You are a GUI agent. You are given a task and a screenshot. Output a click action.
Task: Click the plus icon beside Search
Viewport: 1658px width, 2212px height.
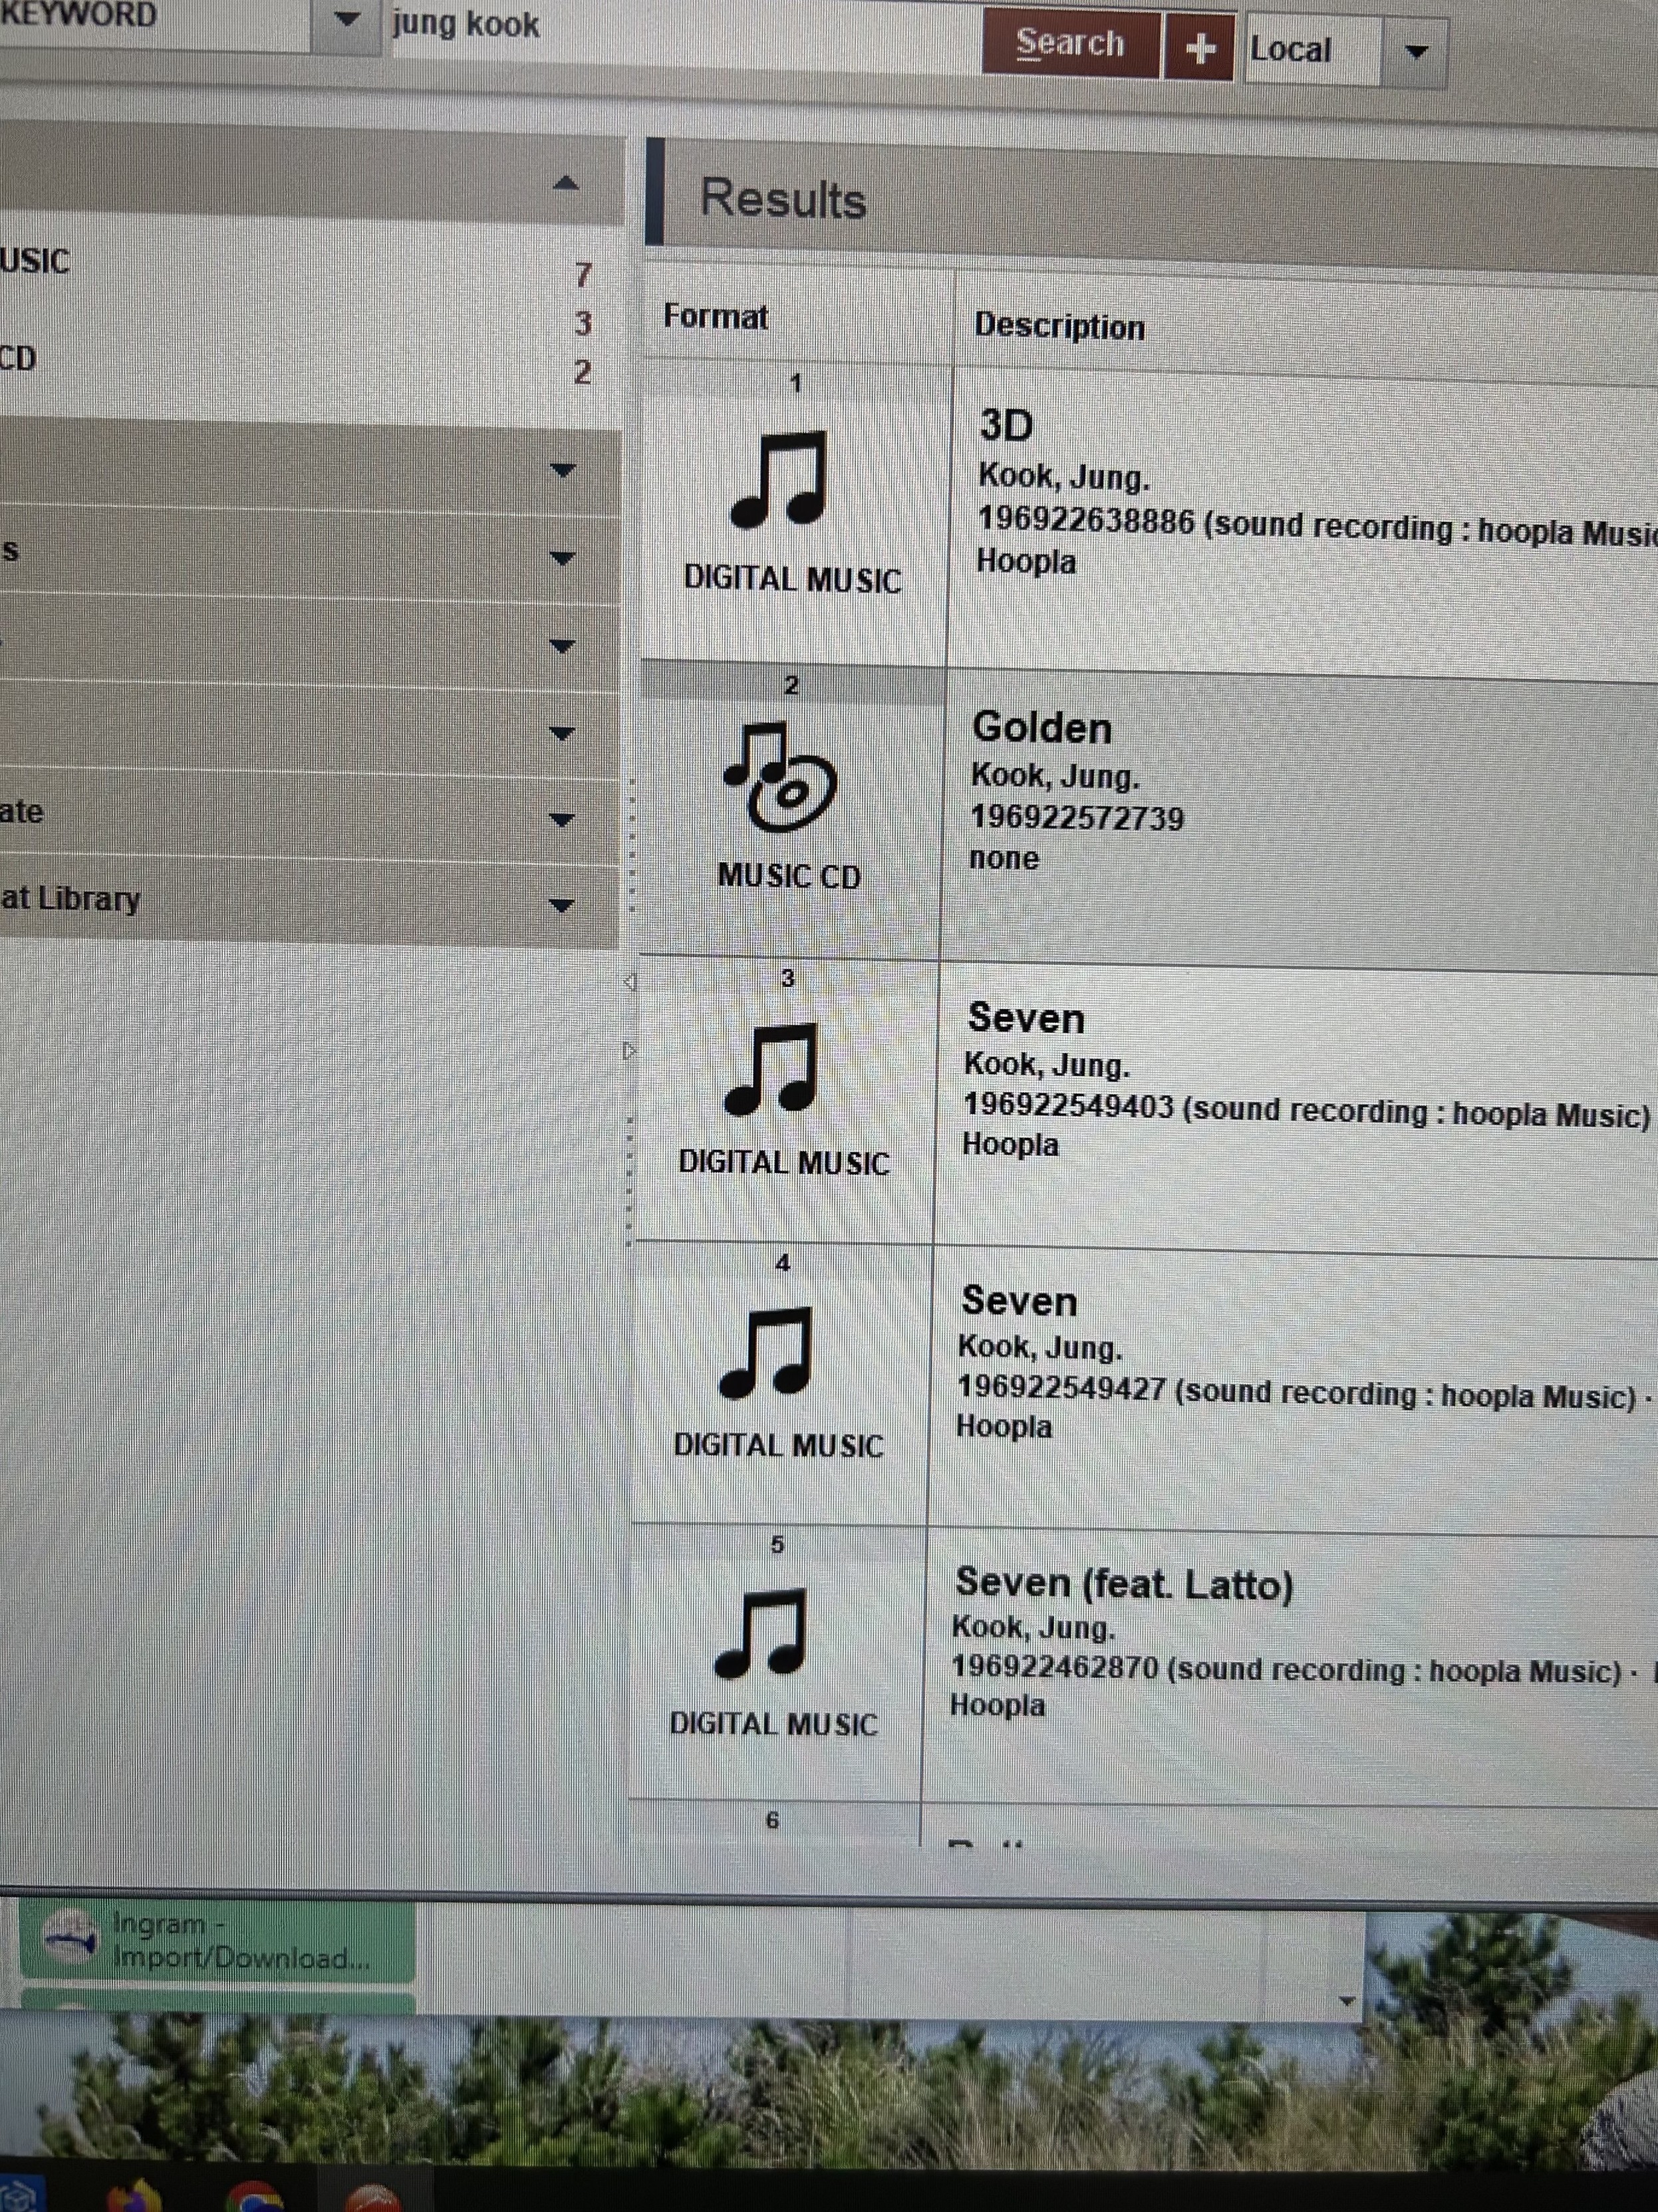click(1199, 47)
